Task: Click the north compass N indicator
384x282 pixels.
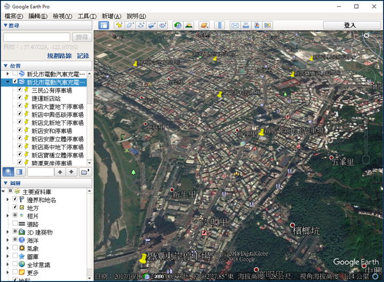Action: [366, 35]
